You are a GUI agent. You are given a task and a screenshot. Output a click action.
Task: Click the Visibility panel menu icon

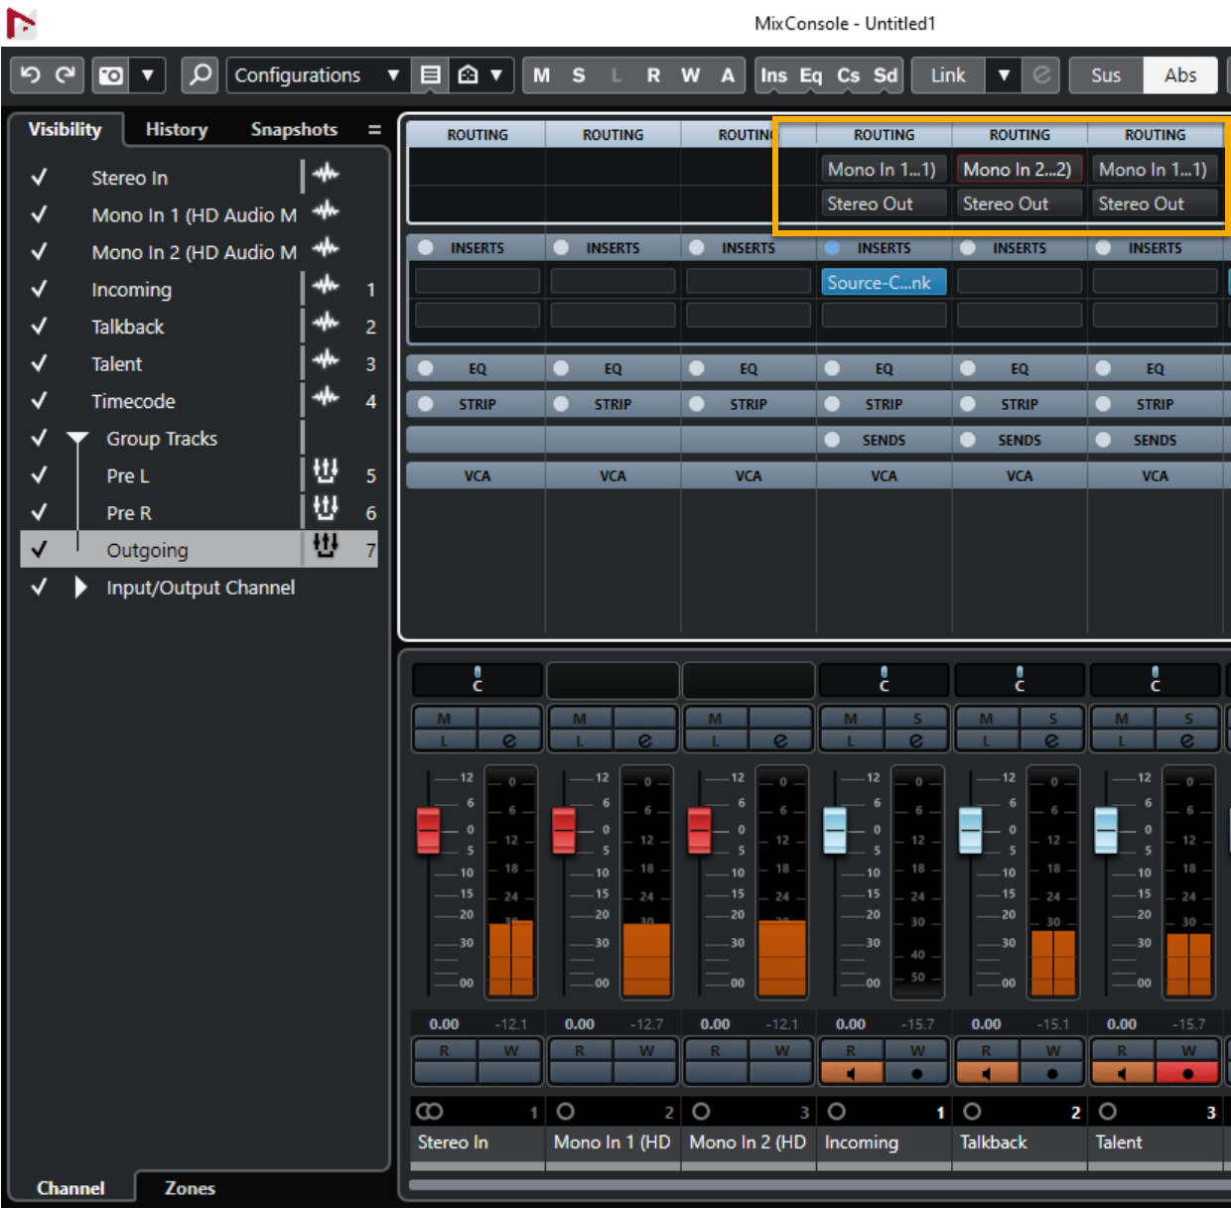(374, 130)
